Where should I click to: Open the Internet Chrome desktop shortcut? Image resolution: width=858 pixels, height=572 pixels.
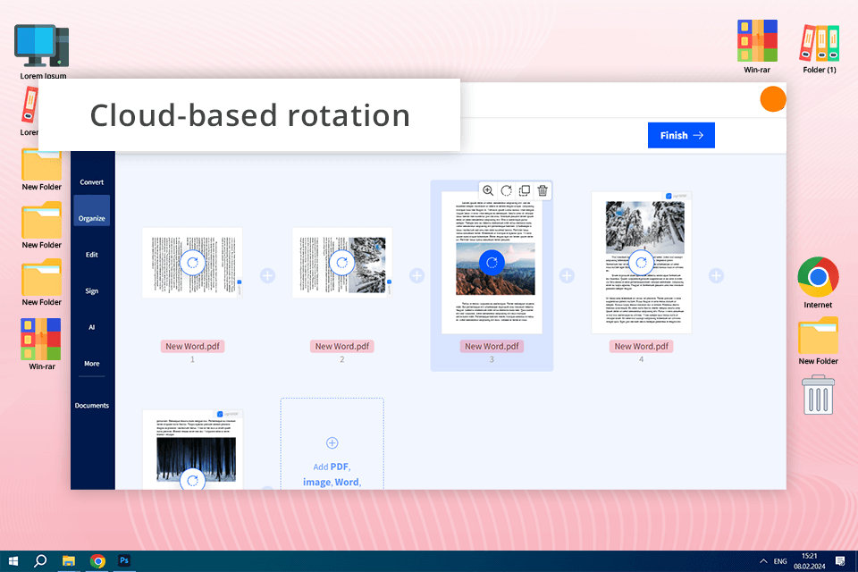818,282
